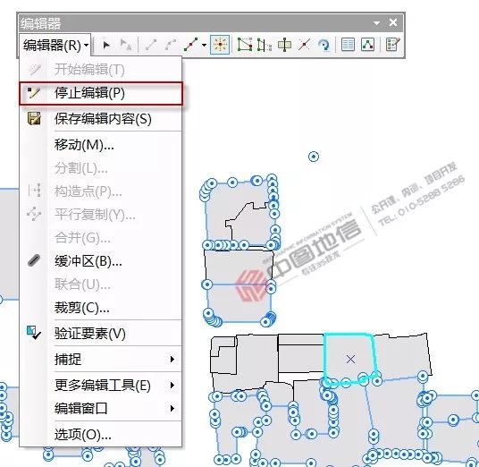Image resolution: width=479 pixels, height=467 pixels.
Task: Open the toolbar options arrow in title bar
Action: (376, 23)
